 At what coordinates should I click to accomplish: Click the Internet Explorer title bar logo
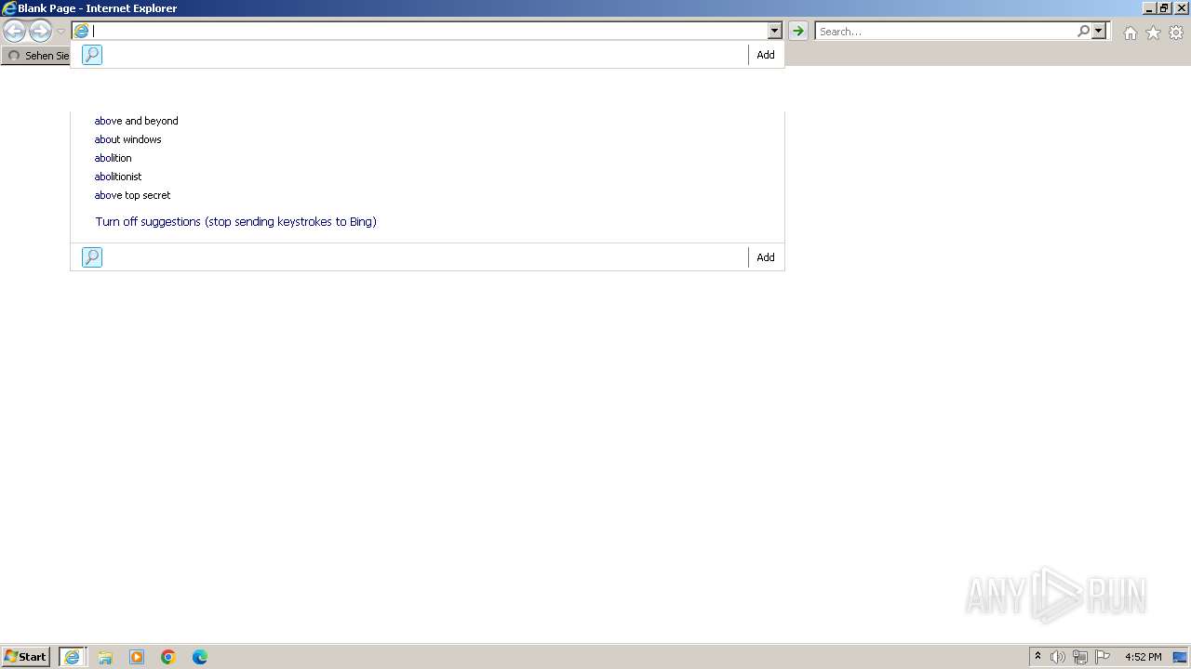point(9,8)
